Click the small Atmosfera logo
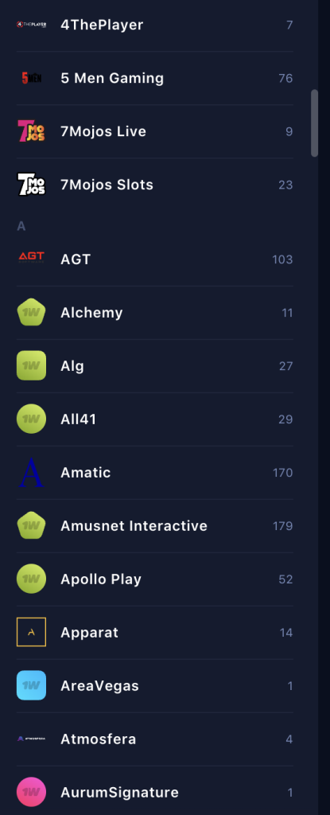The height and width of the screenshot is (815, 330). coord(31,739)
